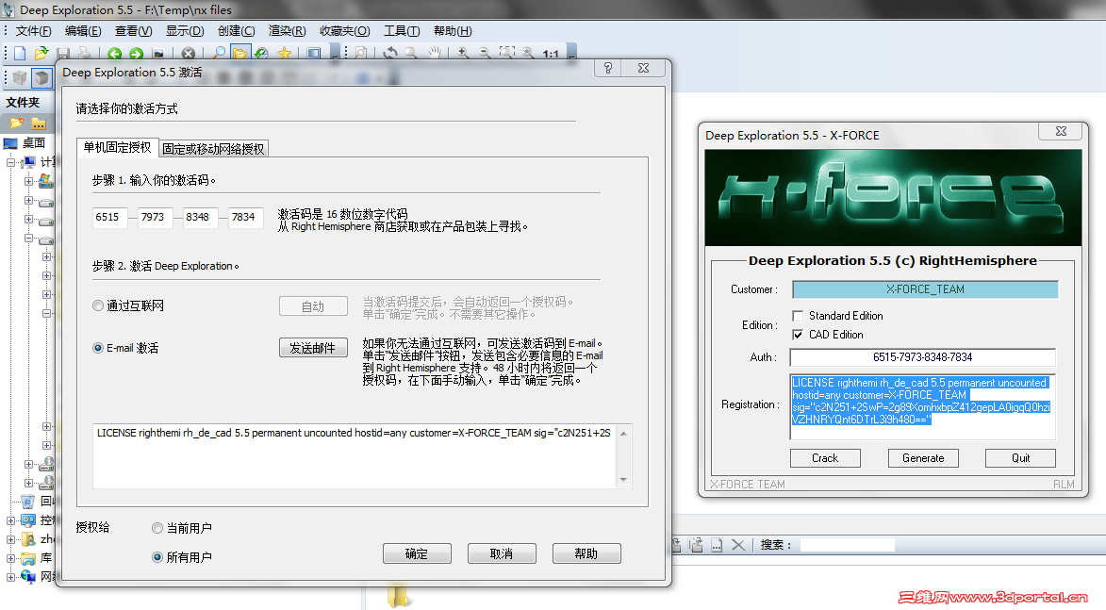Image resolution: width=1106 pixels, height=610 pixels.
Task: Click the Print toolbar icon
Action: click(84, 53)
